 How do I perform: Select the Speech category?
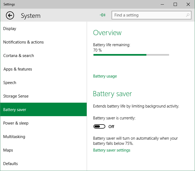[10, 83]
